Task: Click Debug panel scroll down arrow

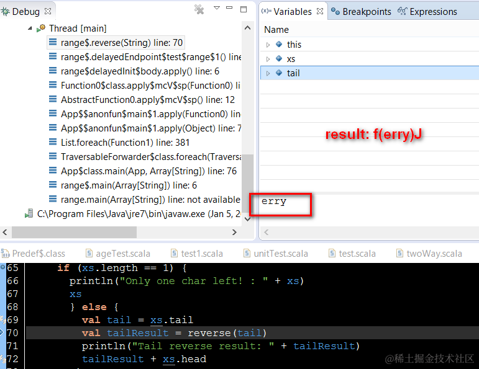Action: (x=247, y=219)
